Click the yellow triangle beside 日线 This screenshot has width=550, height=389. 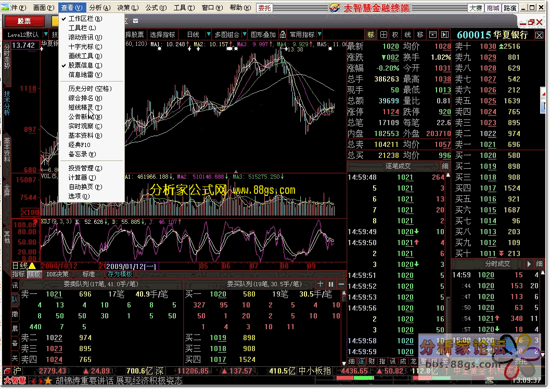(32, 266)
